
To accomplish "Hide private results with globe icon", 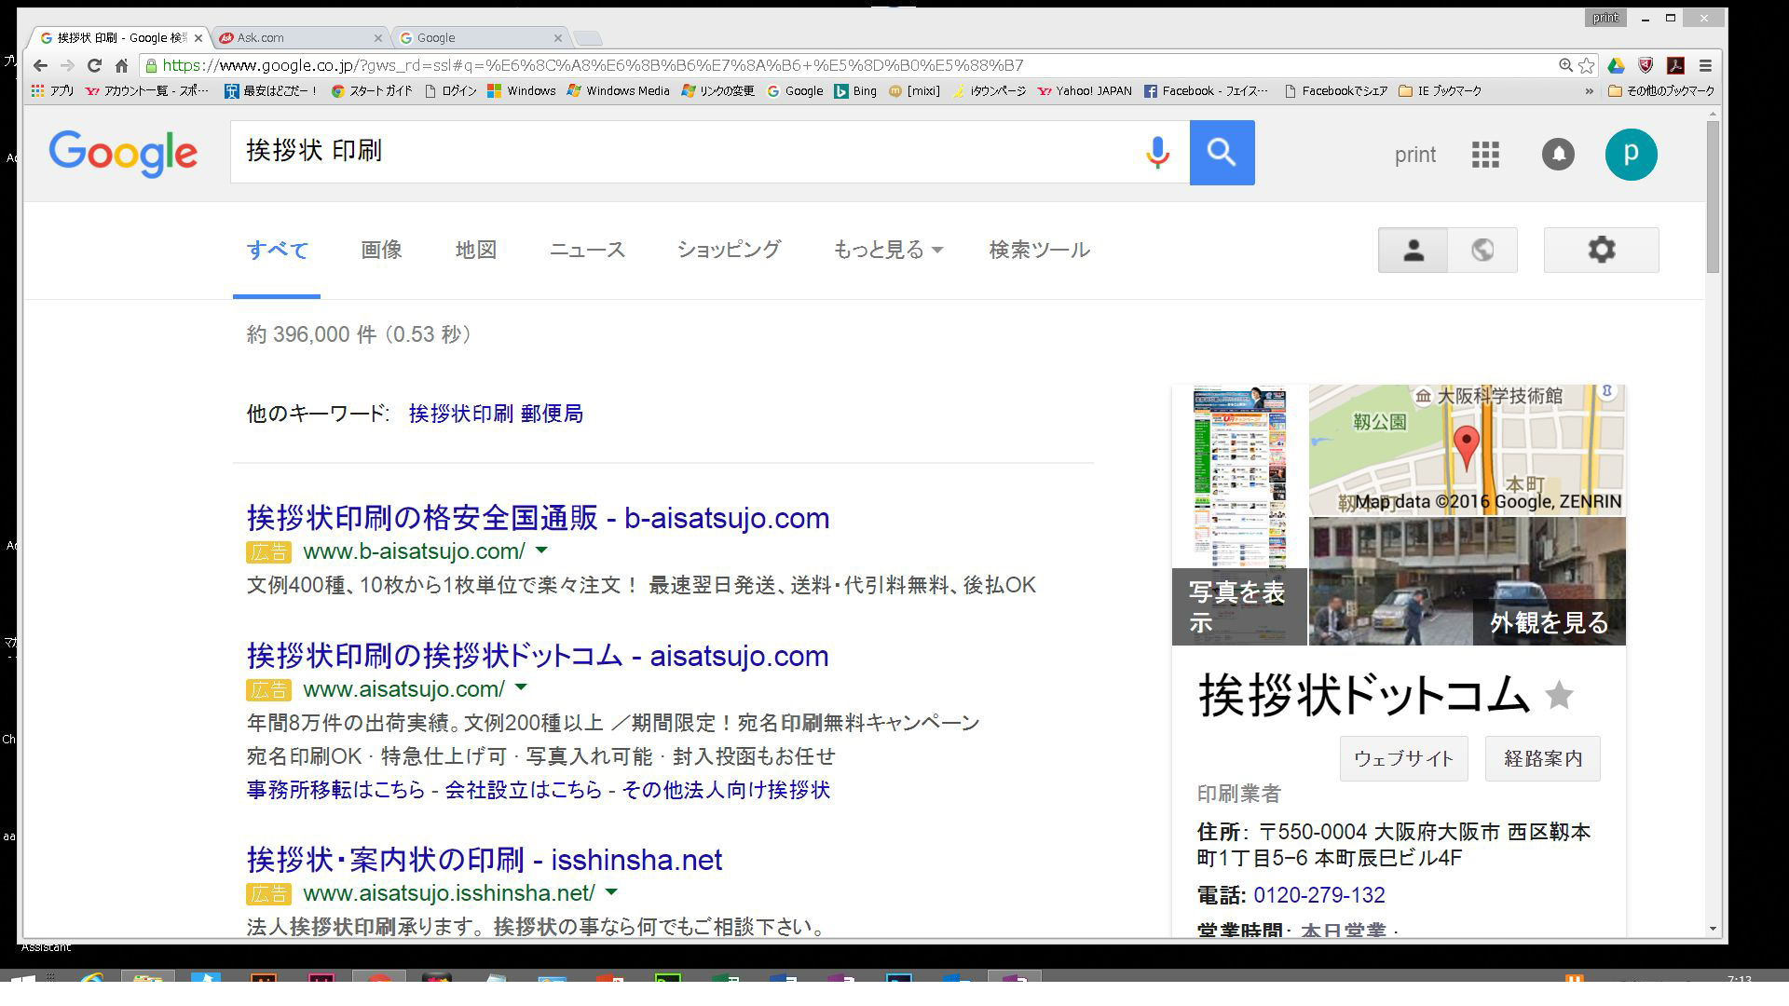I will 1482,250.
